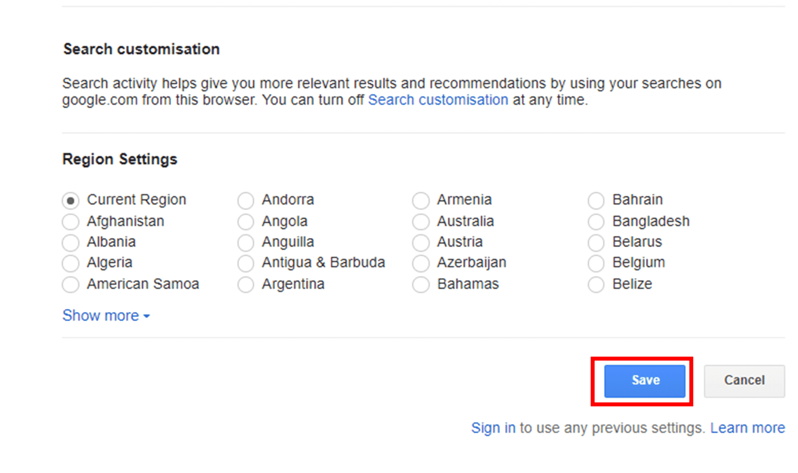Choose Bahrain as search region

tap(596, 200)
